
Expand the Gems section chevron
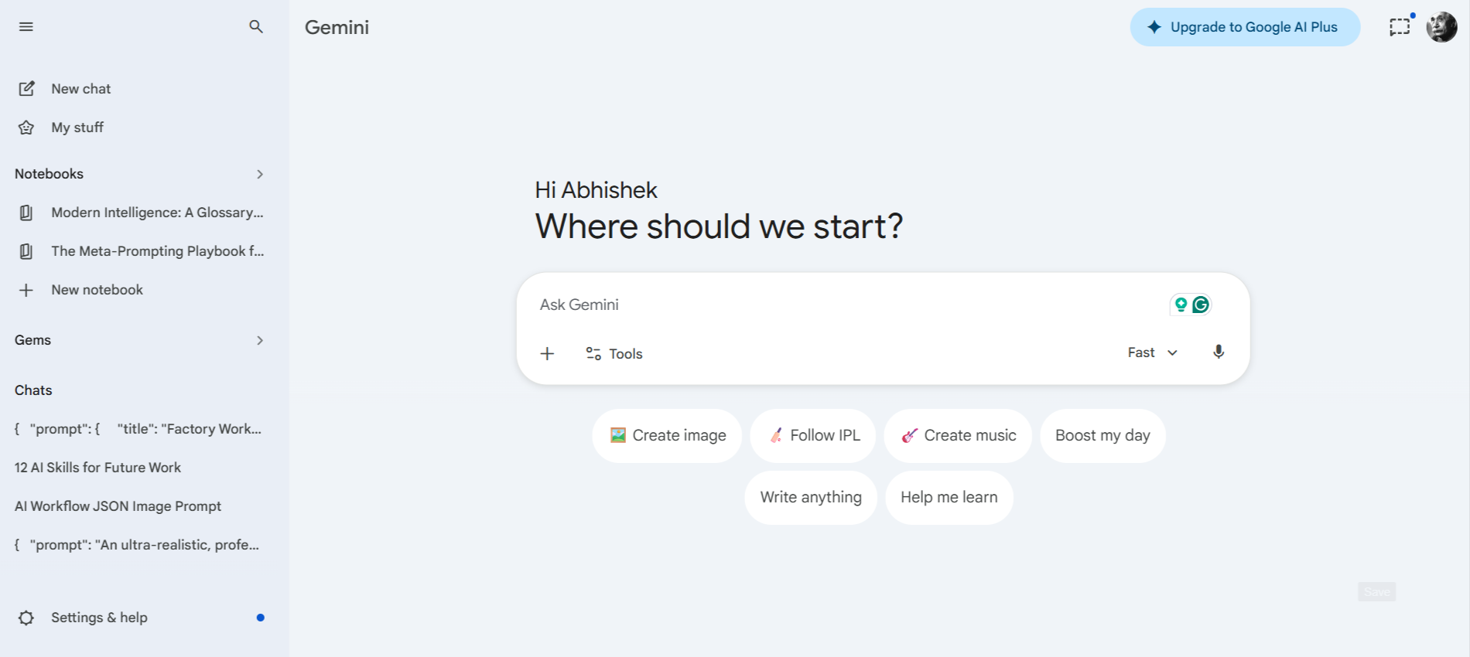pos(260,340)
